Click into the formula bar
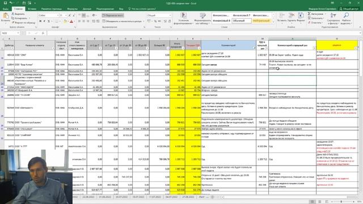This screenshot has width=363, height=204. (x=203, y=33)
